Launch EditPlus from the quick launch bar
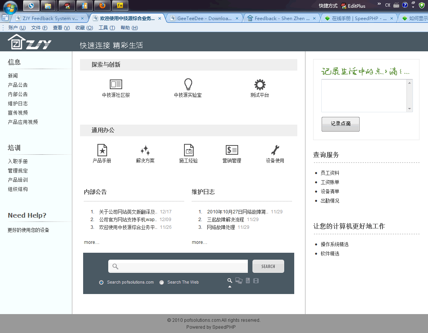 coord(353,6)
